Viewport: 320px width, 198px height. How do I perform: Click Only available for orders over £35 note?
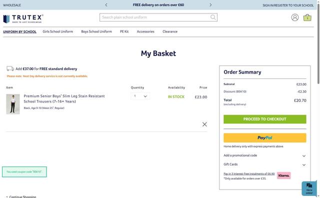tap(244, 178)
